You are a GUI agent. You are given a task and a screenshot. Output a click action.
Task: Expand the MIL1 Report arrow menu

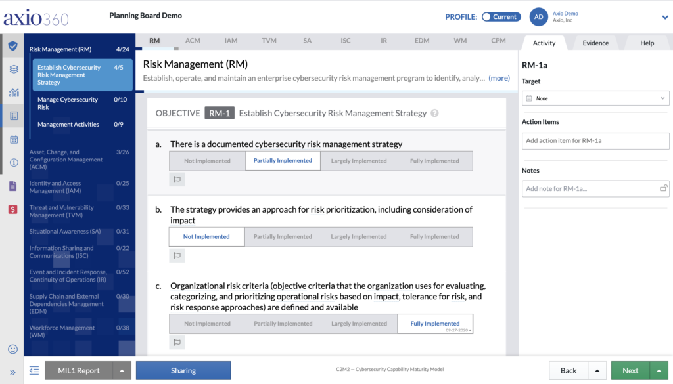(122, 371)
